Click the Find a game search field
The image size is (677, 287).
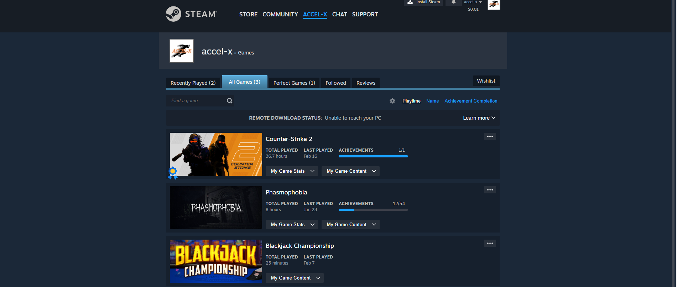196,101
